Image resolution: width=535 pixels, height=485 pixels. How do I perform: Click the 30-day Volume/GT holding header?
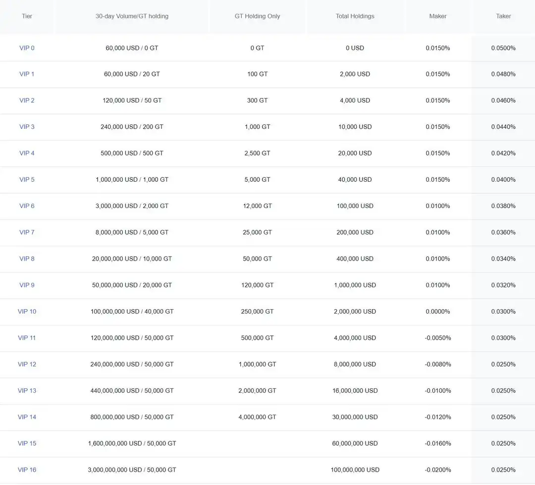[132, 16]
